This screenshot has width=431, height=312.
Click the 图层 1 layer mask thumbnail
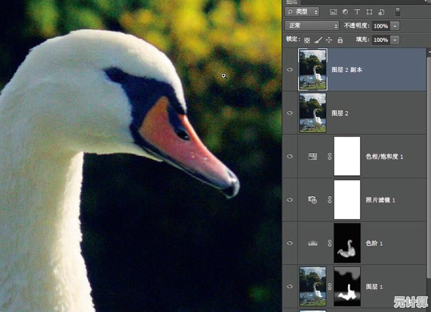click(347, 286)
